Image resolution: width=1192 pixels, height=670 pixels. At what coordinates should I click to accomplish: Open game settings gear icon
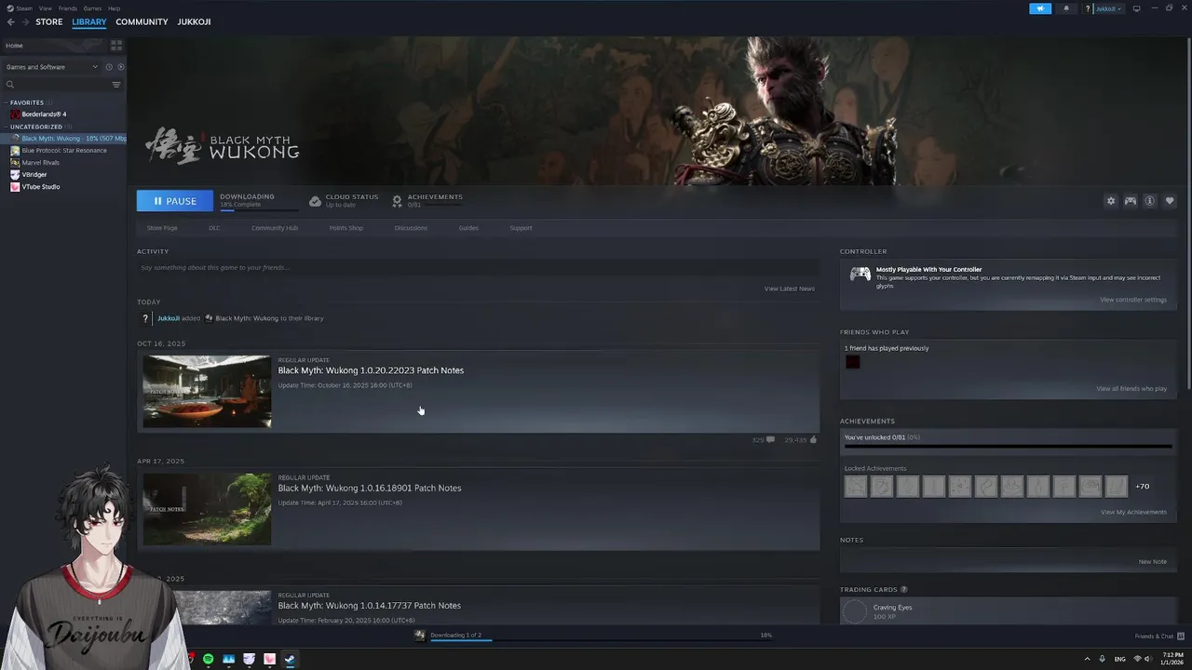tap(1111, 201)
